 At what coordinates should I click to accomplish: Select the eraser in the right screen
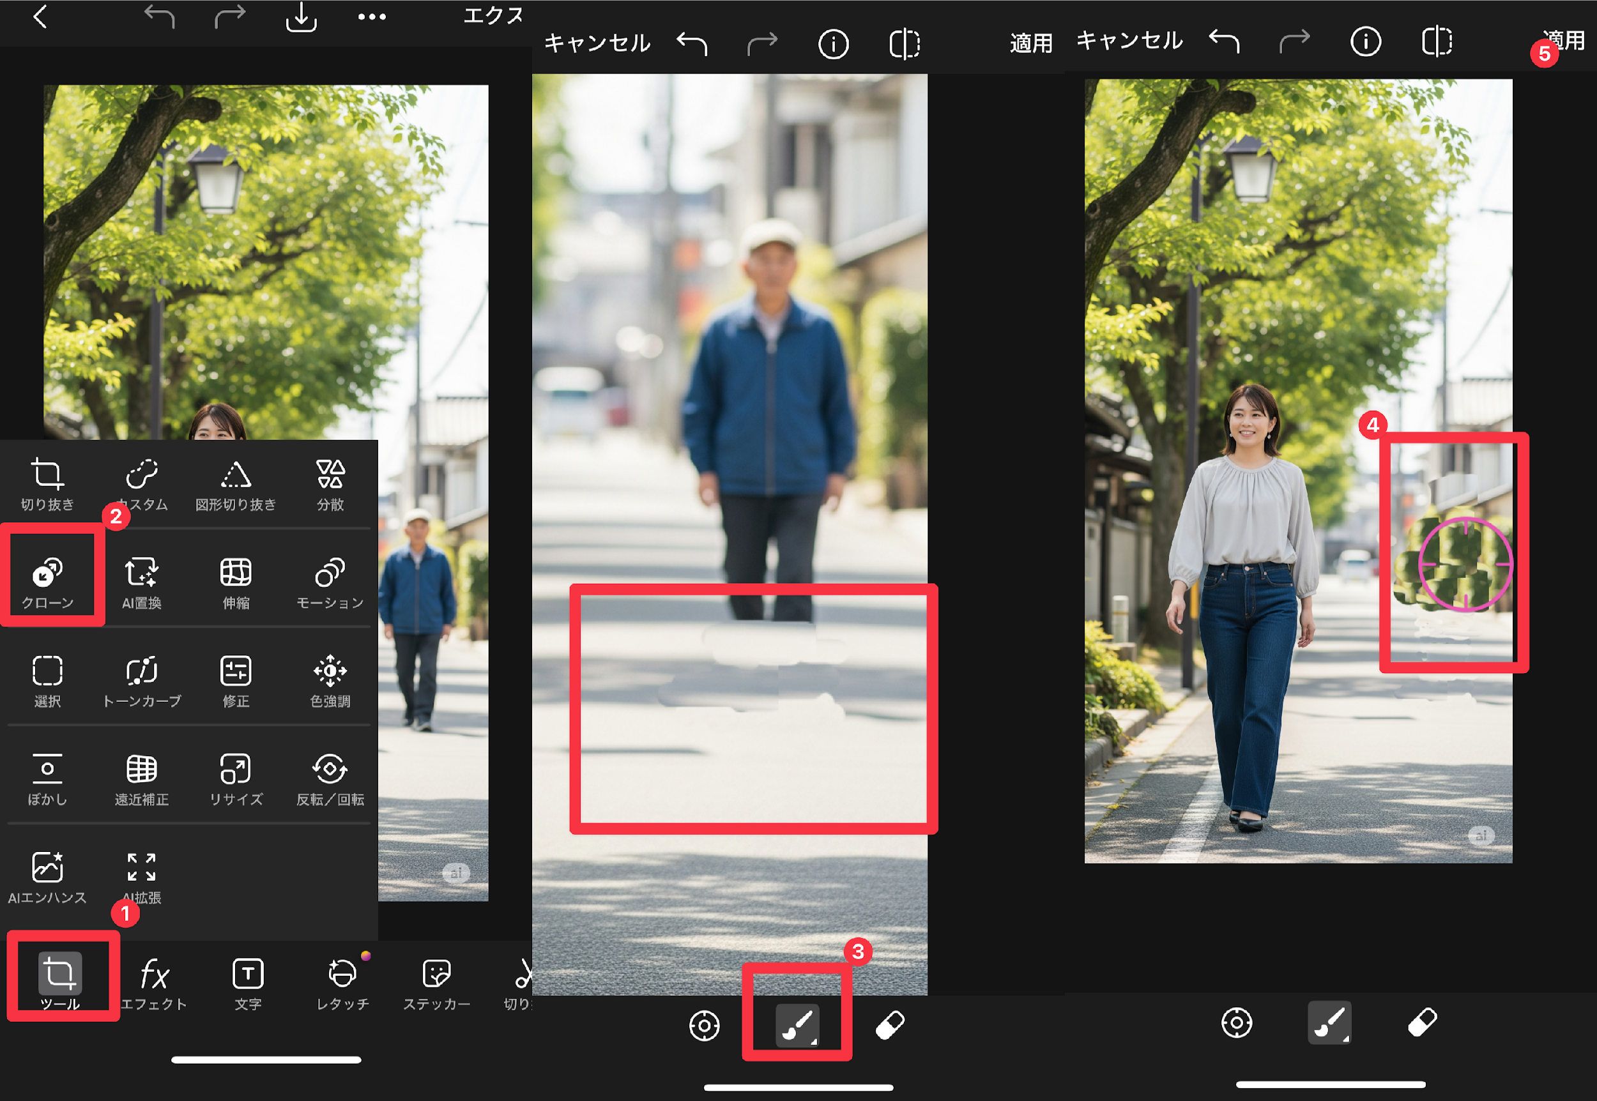point(1423,1022)
